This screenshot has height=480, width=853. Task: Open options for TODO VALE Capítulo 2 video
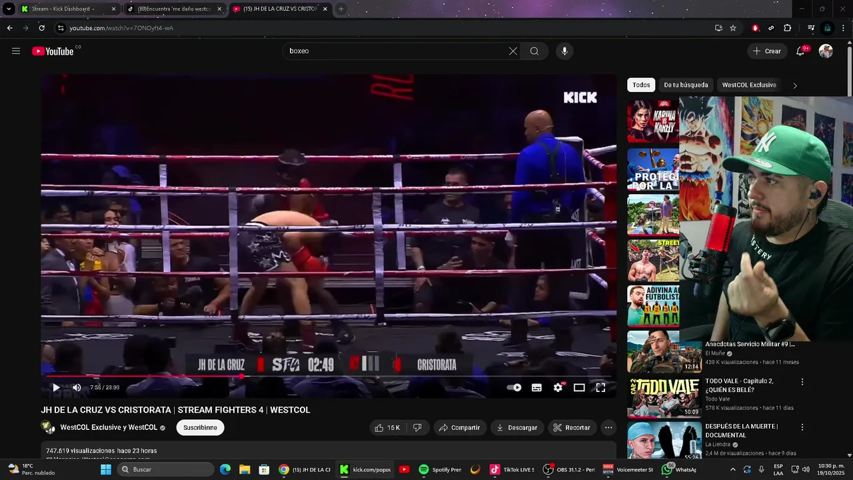pos(802,382)
